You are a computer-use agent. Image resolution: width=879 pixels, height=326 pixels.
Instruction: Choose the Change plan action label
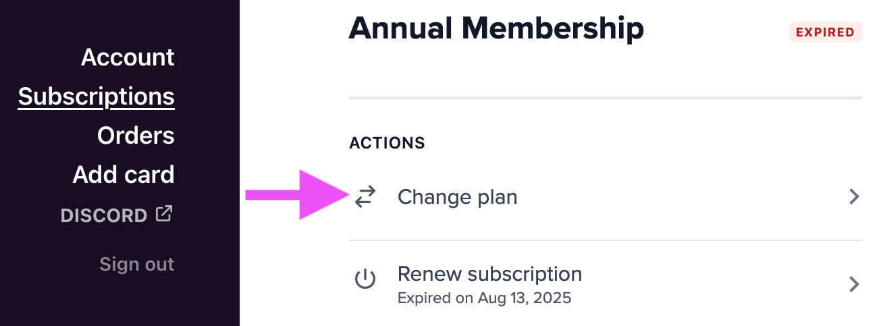(x=457, y=197)
